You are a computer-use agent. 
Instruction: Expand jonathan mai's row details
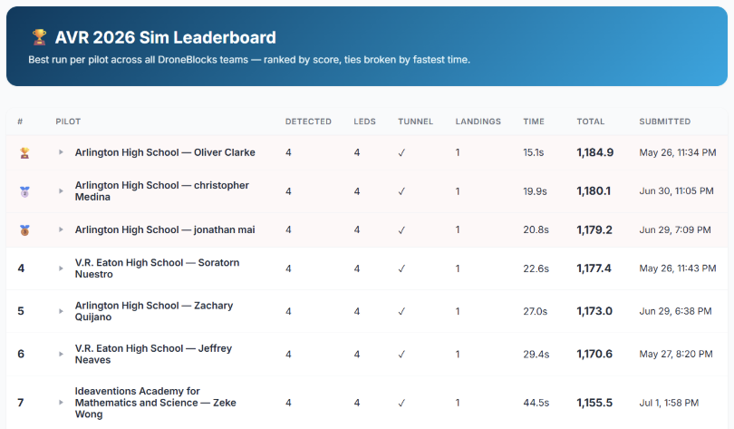(x=61, y=229)
